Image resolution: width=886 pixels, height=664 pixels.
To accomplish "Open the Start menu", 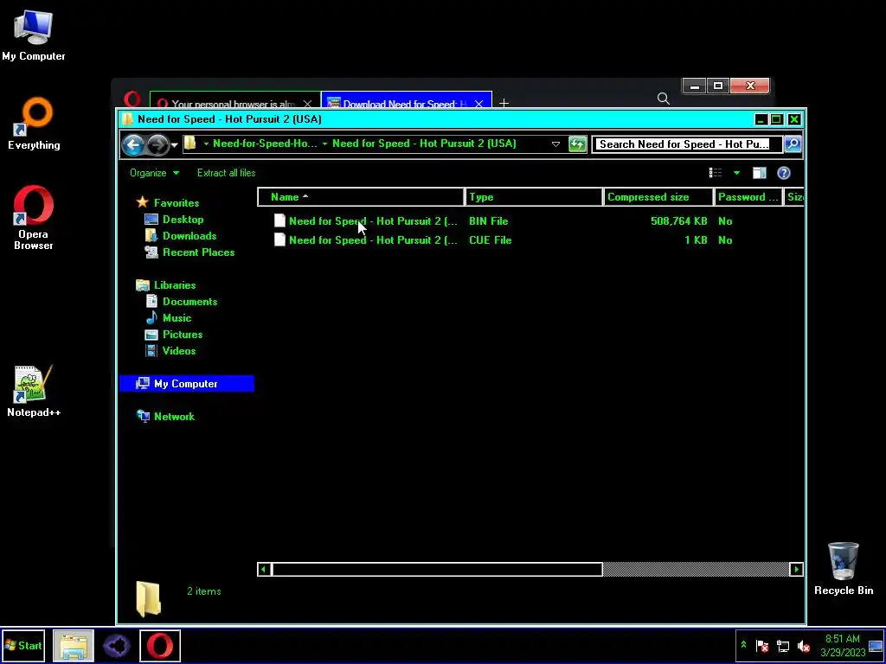I will tap(23, 645).
